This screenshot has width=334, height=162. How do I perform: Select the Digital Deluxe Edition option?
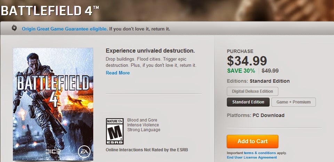[x=253, y=91]
